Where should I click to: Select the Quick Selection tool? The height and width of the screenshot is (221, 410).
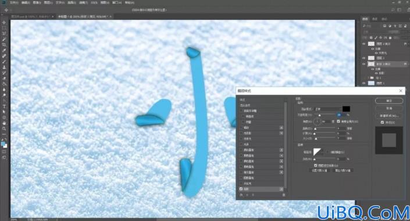click(x=4, y=39)
